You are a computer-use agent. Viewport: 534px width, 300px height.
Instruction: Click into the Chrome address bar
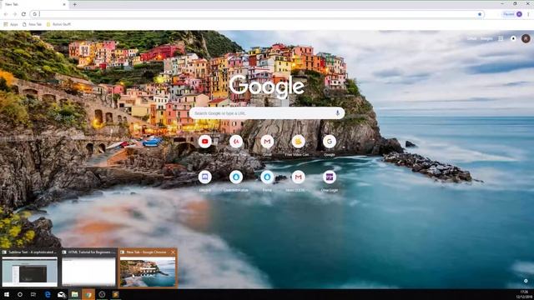257,14
